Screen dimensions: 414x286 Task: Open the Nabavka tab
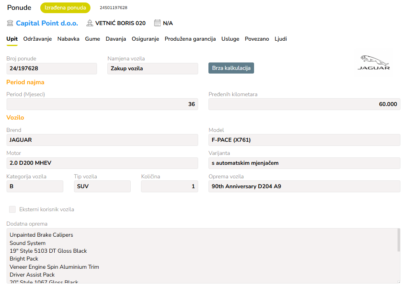(x=68, y=39)
